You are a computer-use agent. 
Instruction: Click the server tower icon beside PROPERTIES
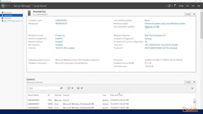[x=29, y=13]
